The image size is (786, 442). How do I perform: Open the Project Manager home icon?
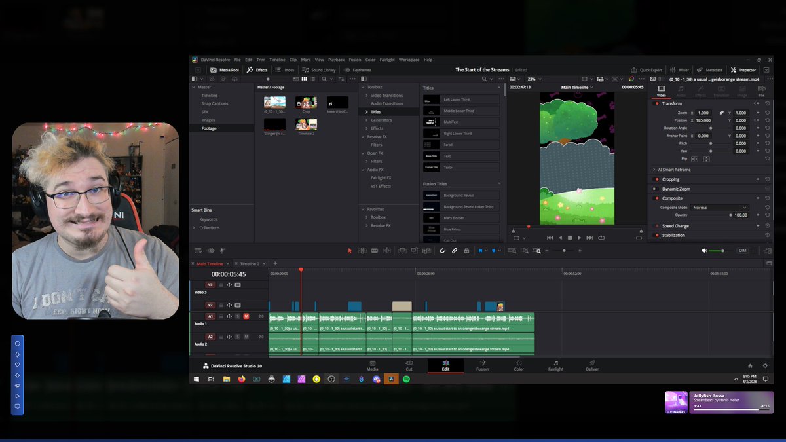(751, 366)
